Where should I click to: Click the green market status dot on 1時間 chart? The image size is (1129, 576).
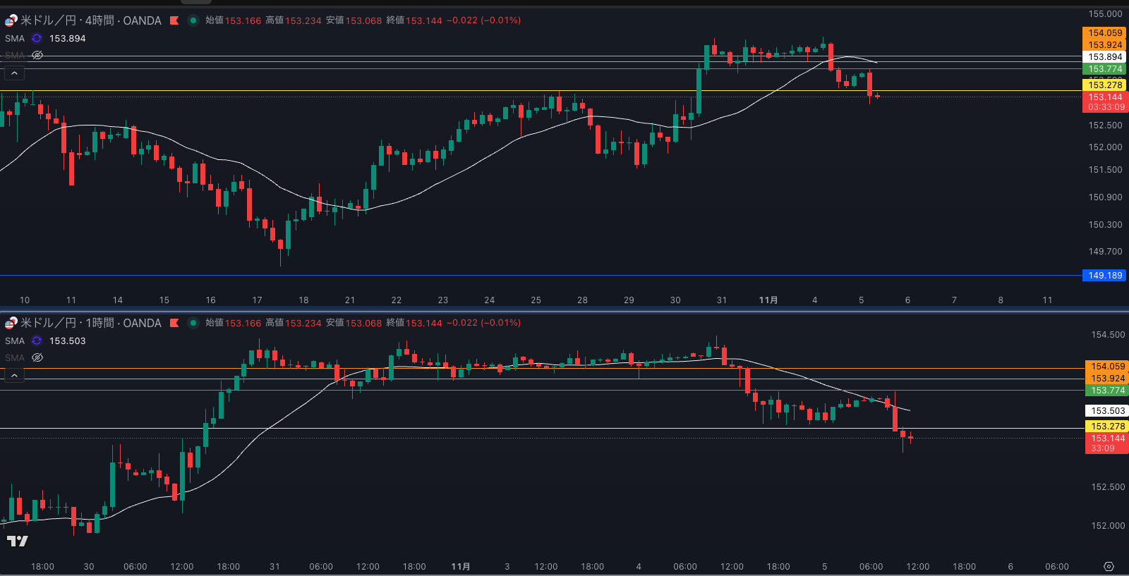[x=193, y=323]
